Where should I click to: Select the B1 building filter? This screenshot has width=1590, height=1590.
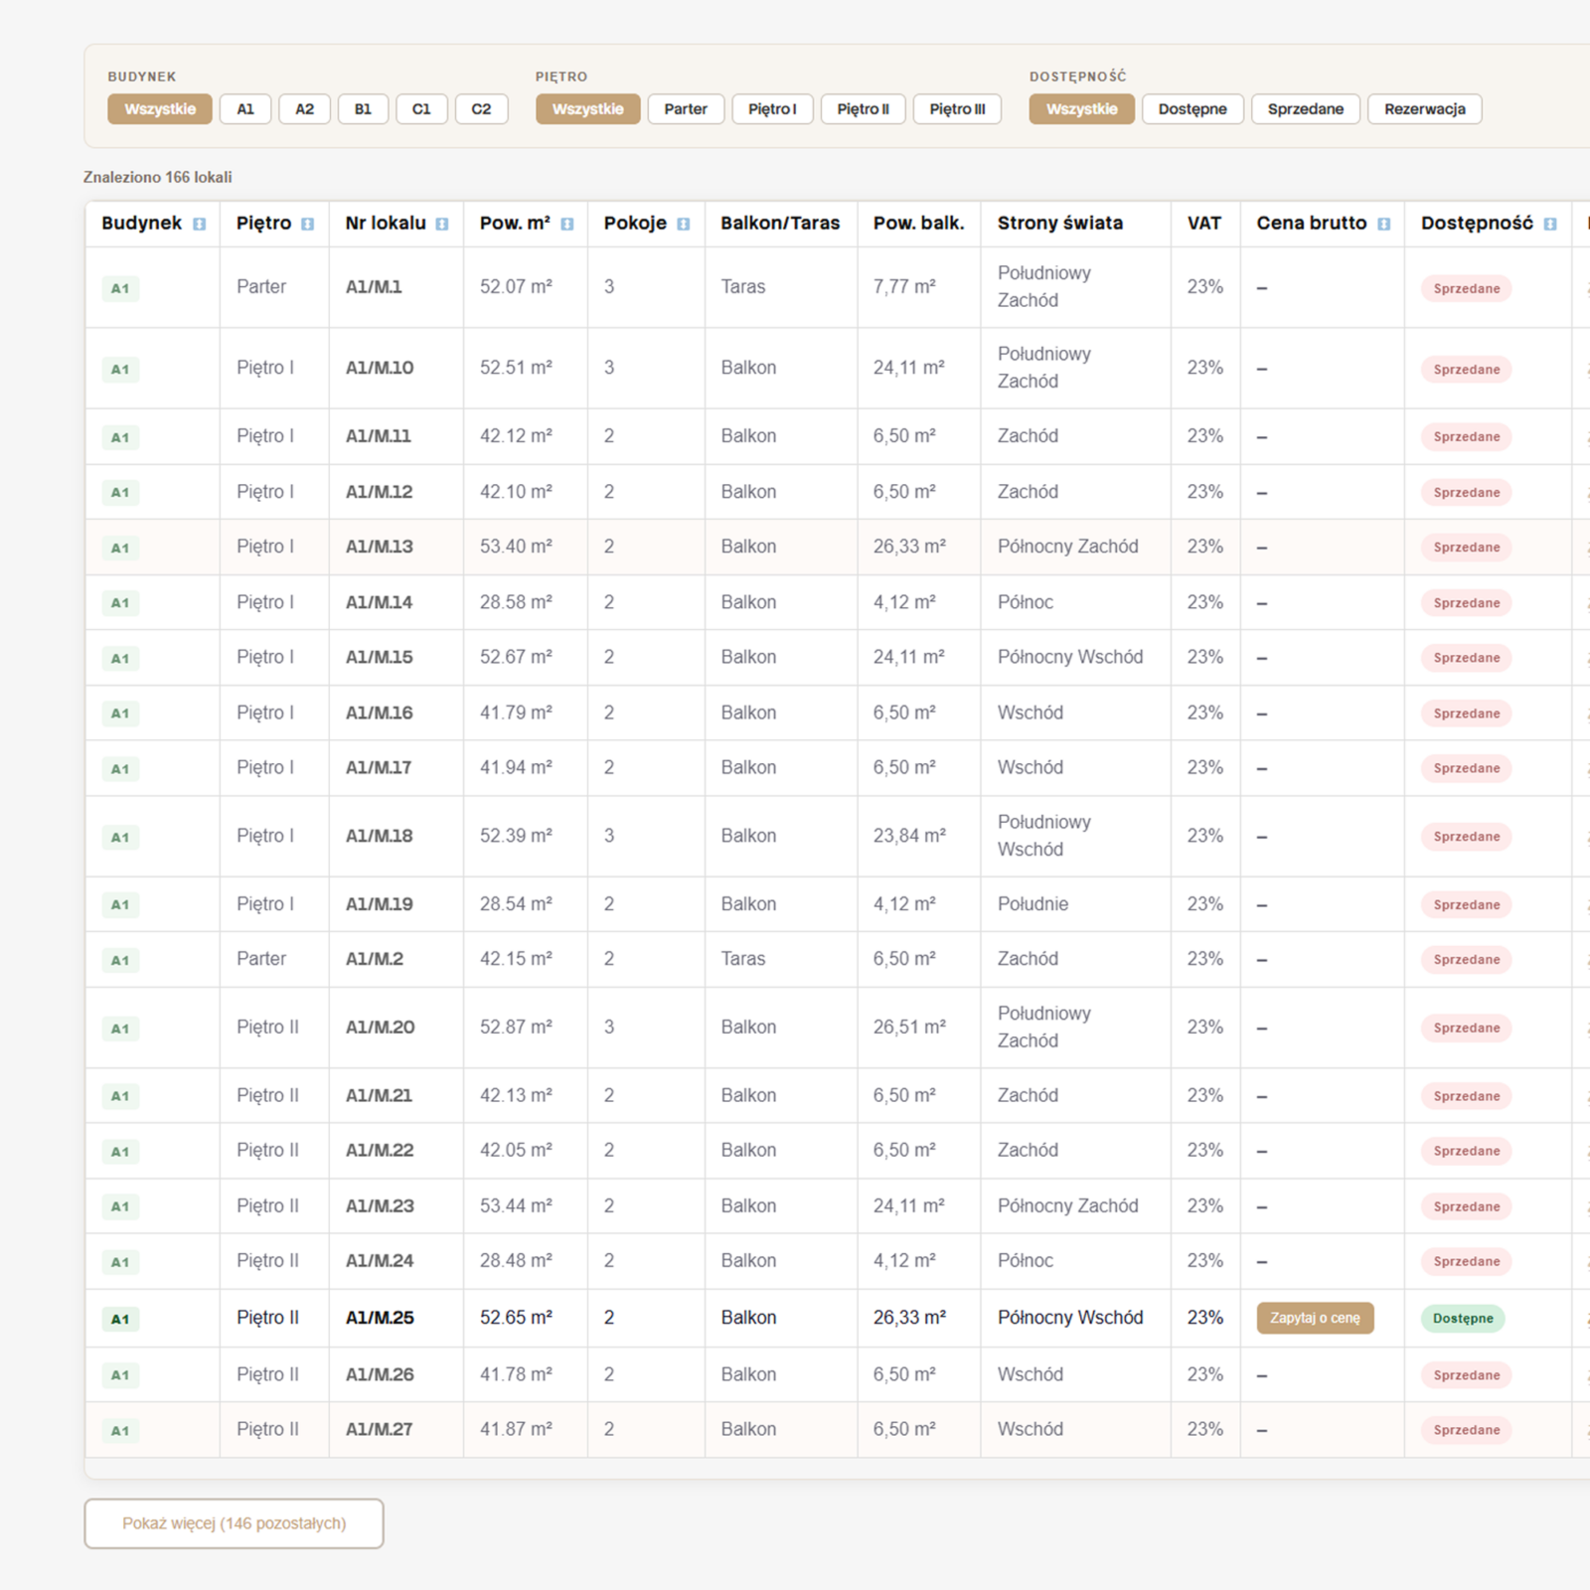(x=363, y=109)
